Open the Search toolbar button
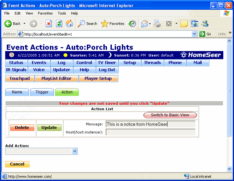Viewport: 234px width, 181px height. click(87, 24)
